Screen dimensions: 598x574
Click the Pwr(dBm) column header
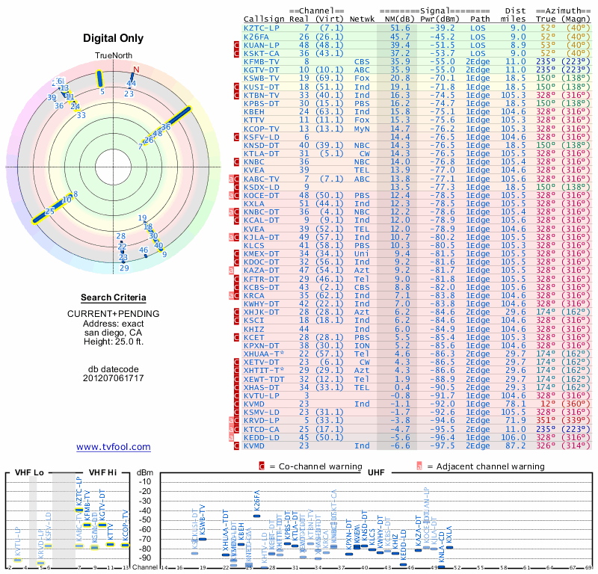(x=440, y=19)
